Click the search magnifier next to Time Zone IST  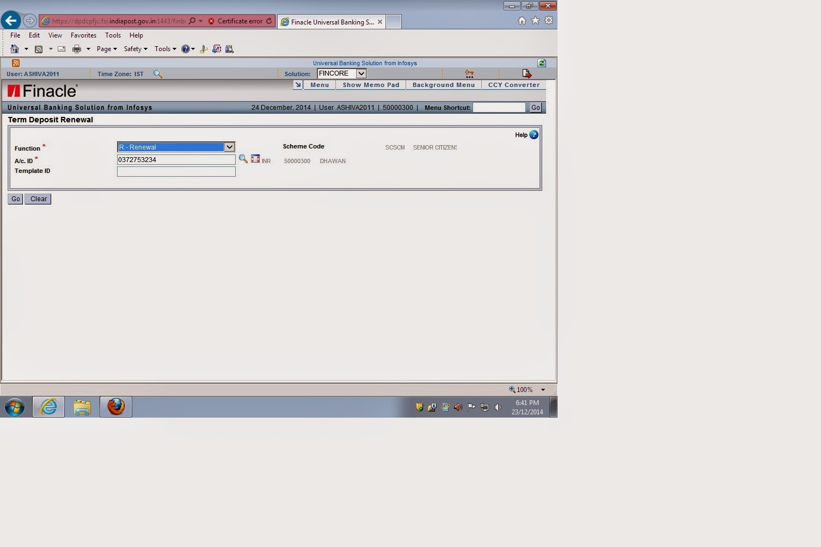tap(158, 73)
